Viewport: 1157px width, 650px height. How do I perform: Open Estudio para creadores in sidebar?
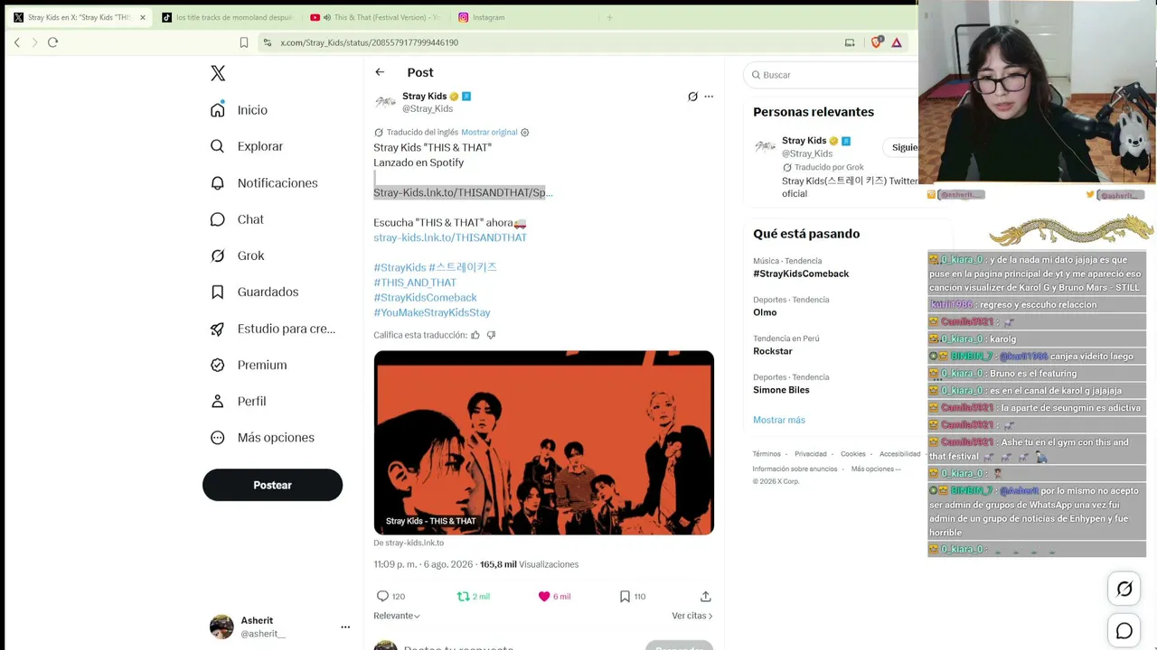(274, 329)
